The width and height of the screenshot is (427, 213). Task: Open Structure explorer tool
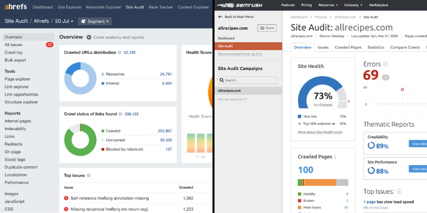[21, 102]
